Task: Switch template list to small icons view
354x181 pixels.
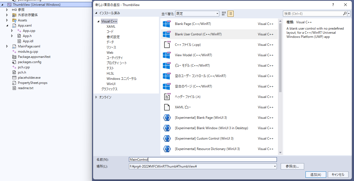Action: pos(224,13)
